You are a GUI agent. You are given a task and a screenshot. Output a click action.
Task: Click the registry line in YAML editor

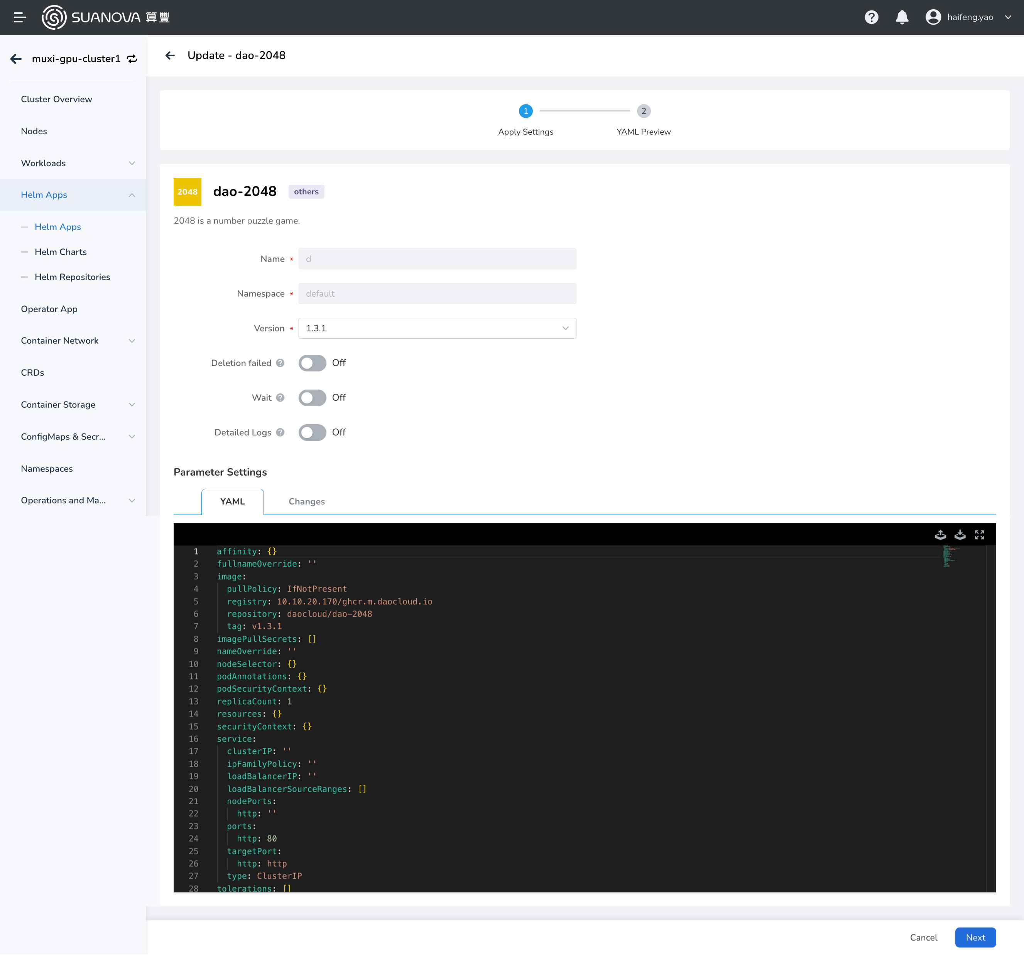(x=330, y=601)
